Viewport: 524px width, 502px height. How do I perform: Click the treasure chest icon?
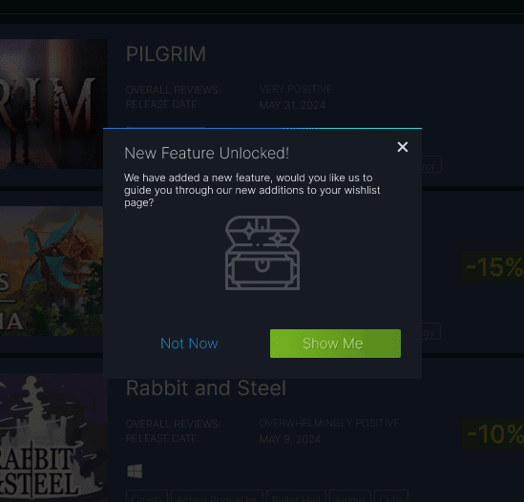pos(262,253)
